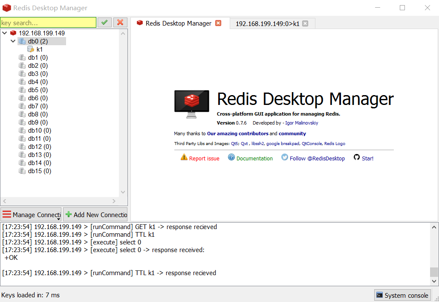The height and width of the screenshot is (302, 439).
Task: Switch to the Redis Desktop Manager tab
Action: 178,23
